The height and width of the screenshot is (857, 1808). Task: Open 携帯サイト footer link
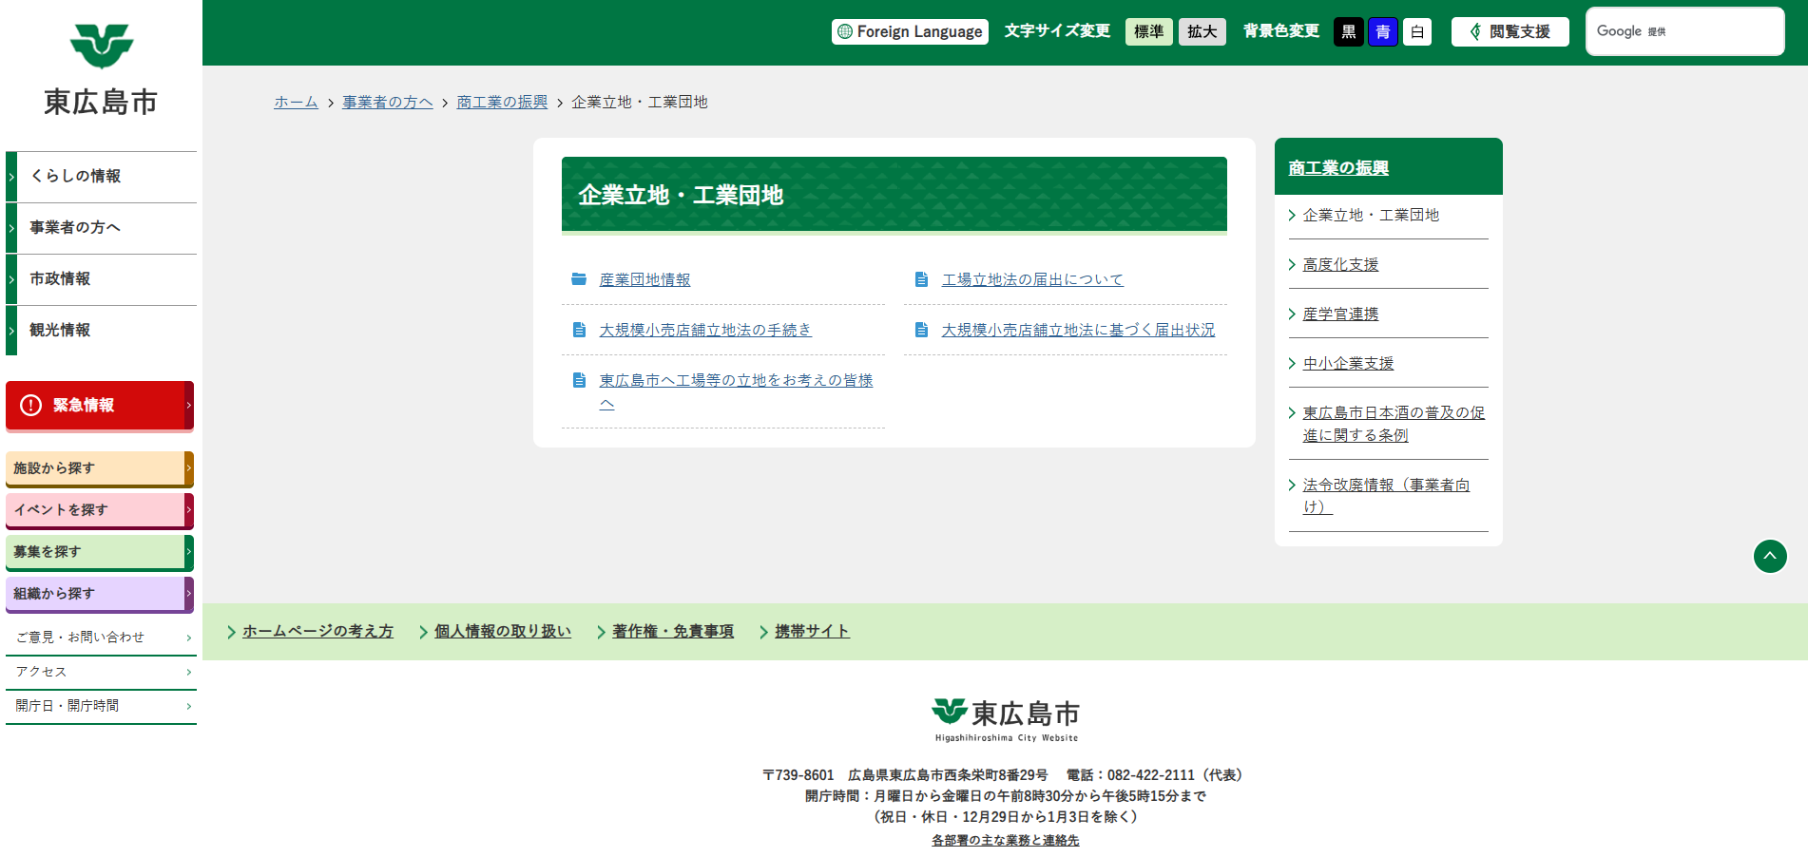812,631
